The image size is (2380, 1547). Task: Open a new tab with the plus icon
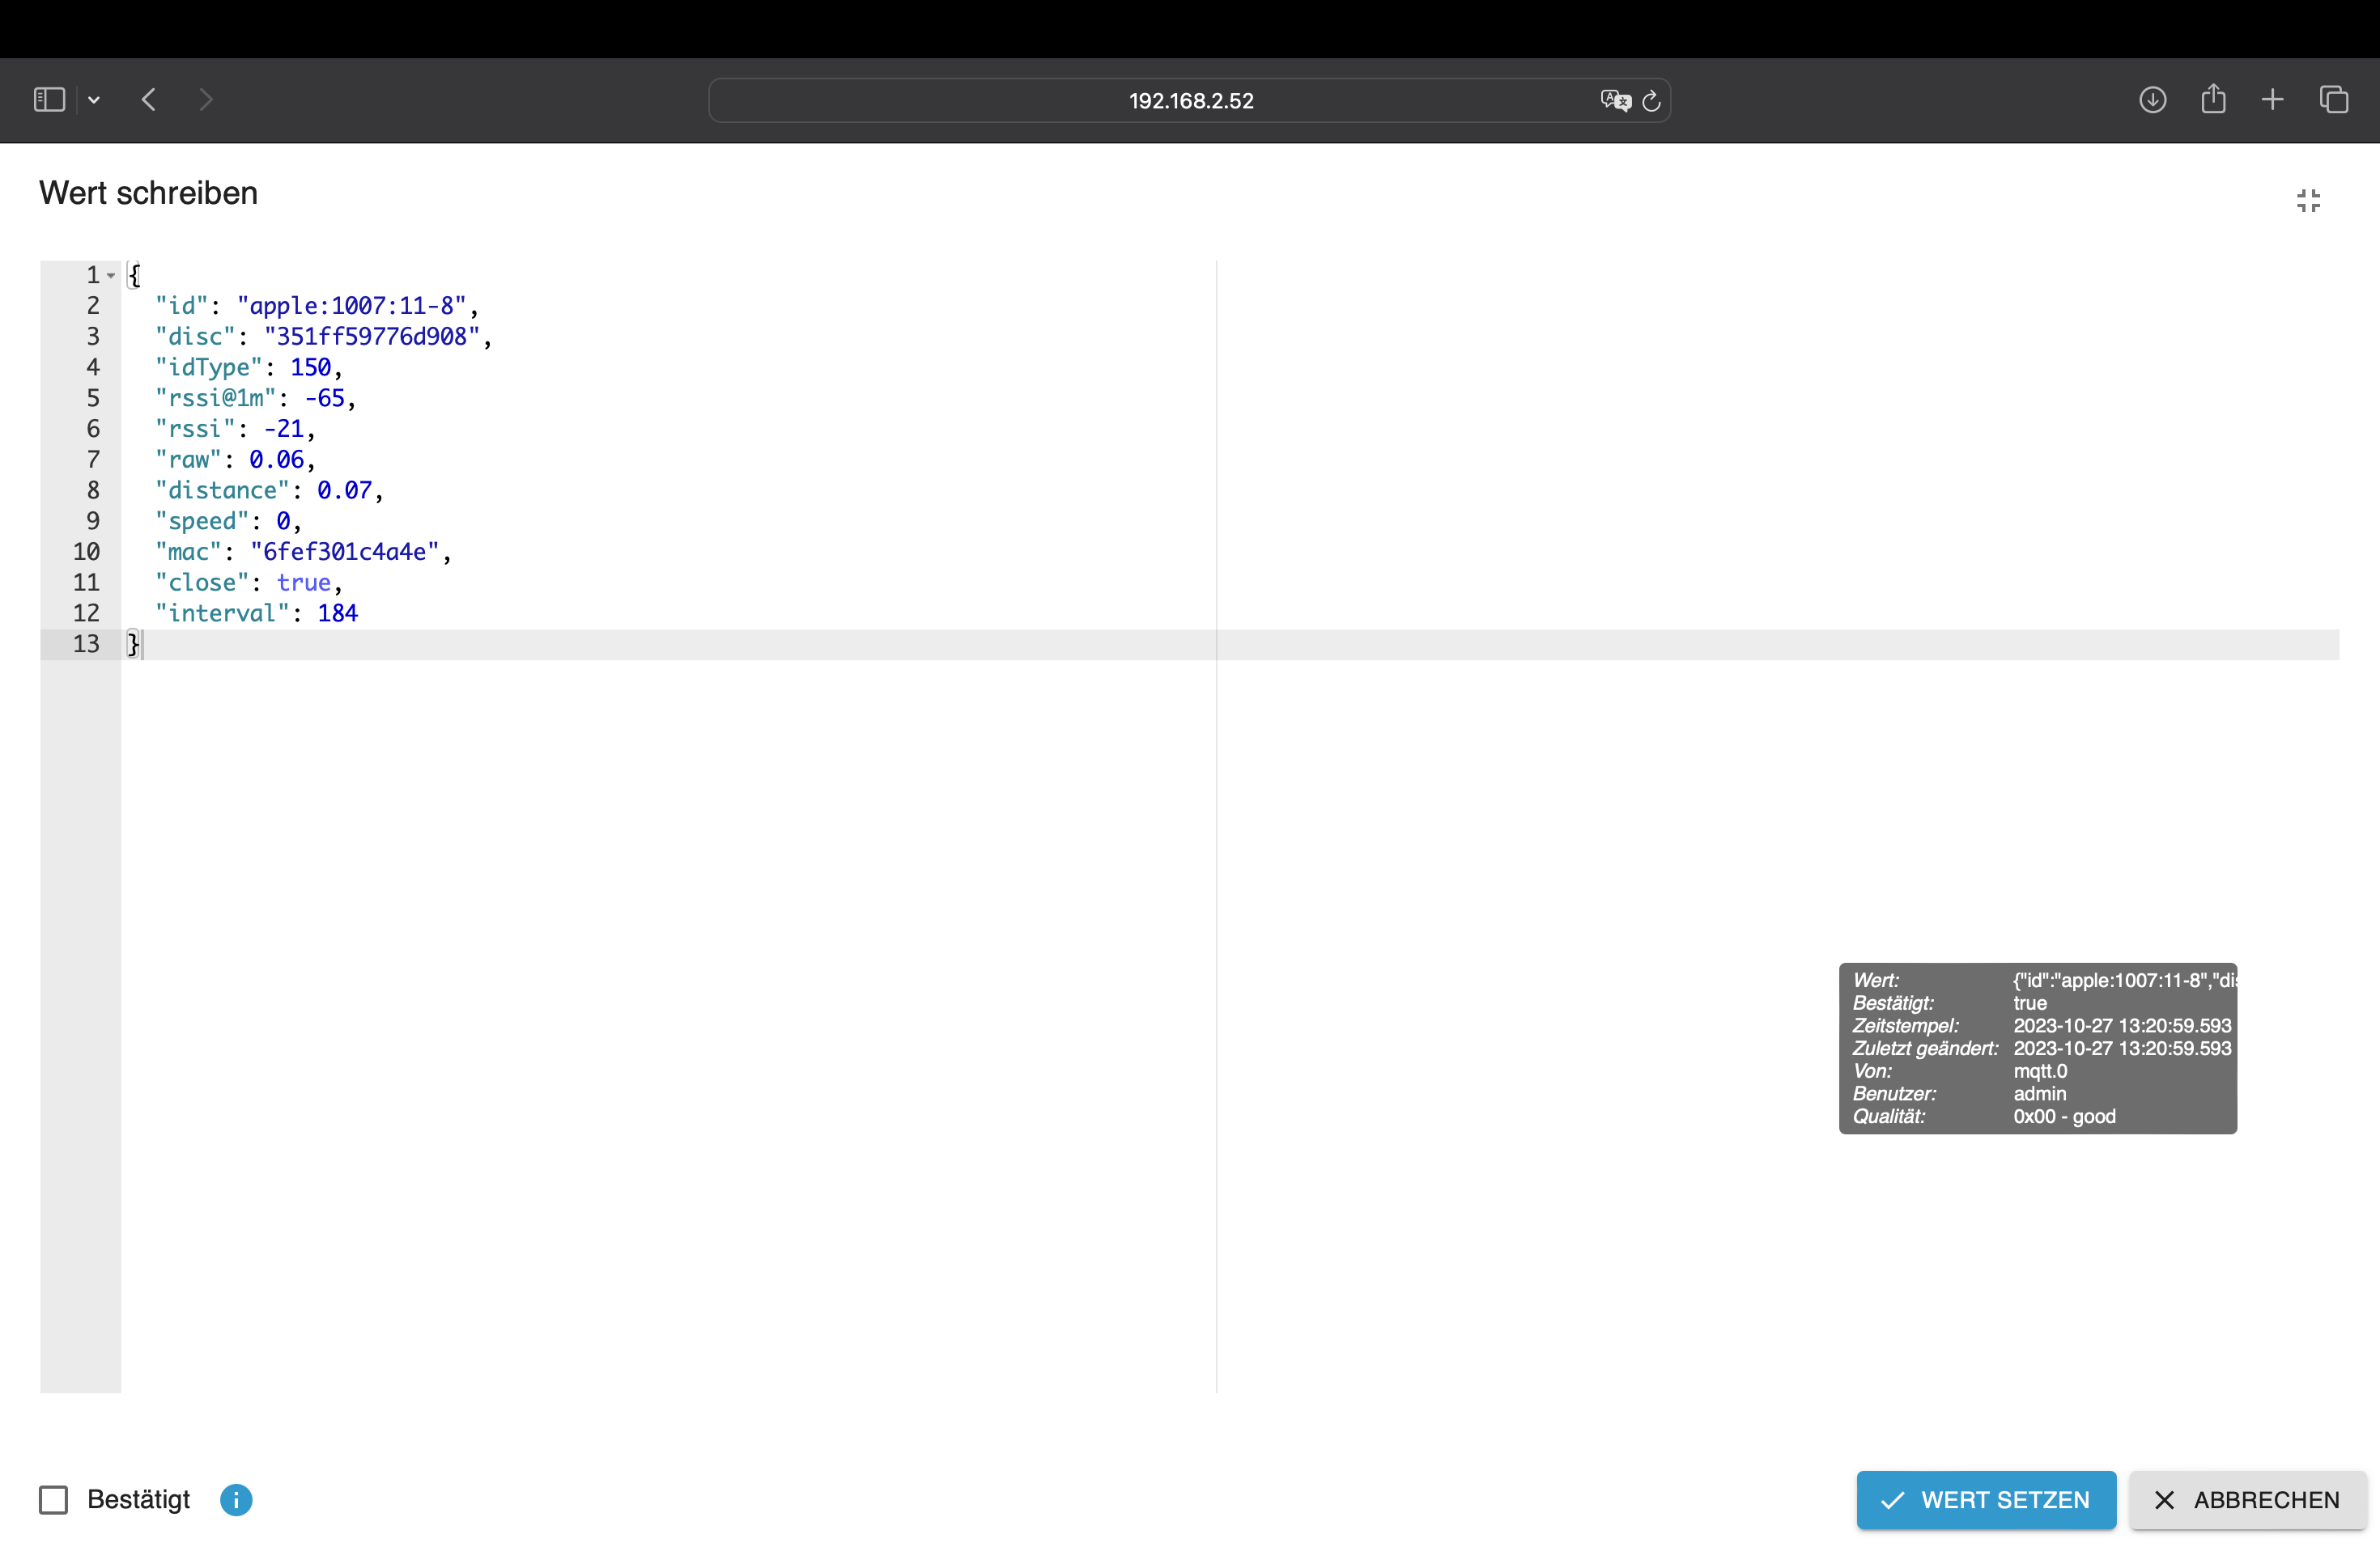click(x=2272, y=100)
